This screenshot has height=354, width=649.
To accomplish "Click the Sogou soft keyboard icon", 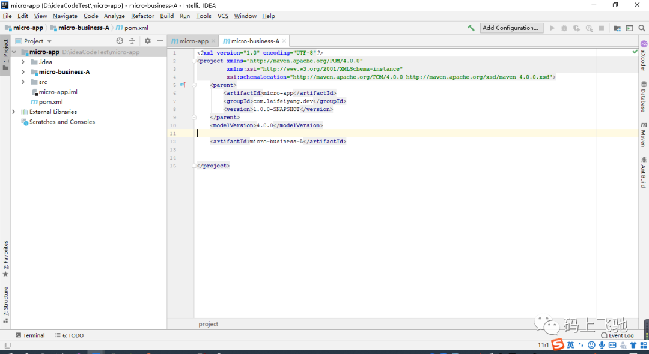I will pos(612,345).
